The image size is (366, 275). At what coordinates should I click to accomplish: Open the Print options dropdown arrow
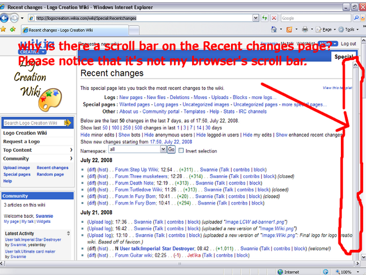[x=312, y=29]
